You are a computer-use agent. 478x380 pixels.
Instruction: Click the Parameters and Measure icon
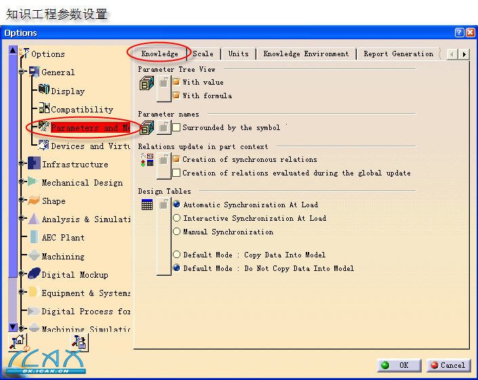pos(44,127)
